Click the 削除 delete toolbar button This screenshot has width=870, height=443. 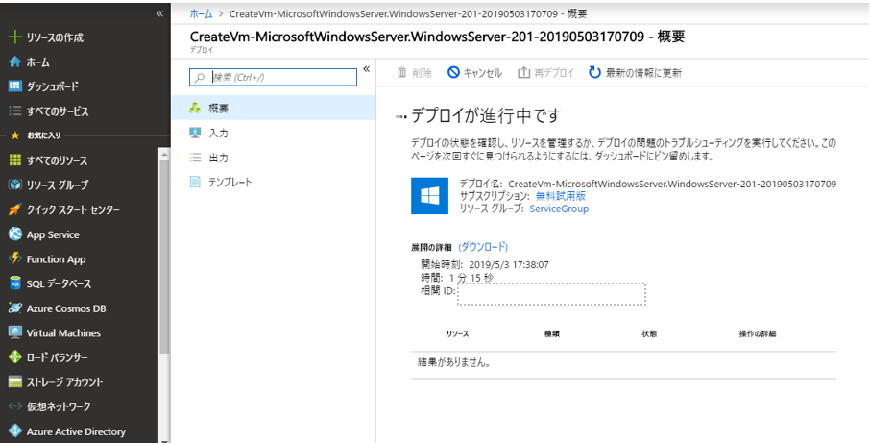(x=415, y=73)
